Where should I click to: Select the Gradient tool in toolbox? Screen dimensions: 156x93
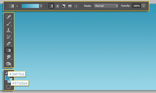9,50
